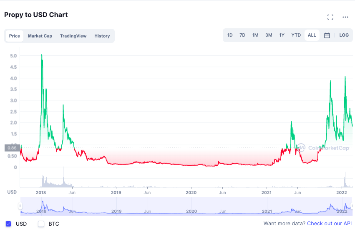Grab the left handle of range navigator
The image size is (355, 229).
coord(20,206)
